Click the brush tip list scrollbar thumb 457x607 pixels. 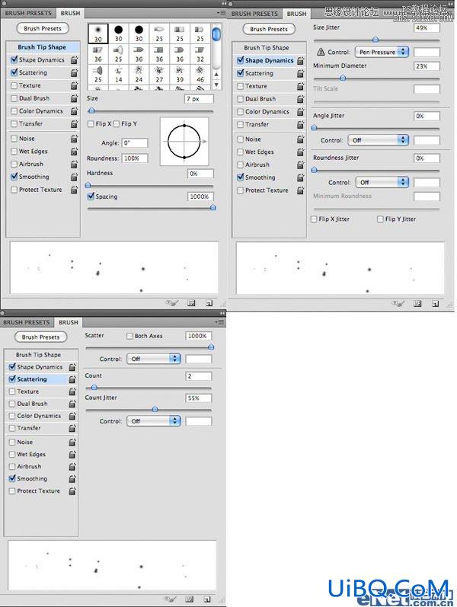click(x=216, y=34)
